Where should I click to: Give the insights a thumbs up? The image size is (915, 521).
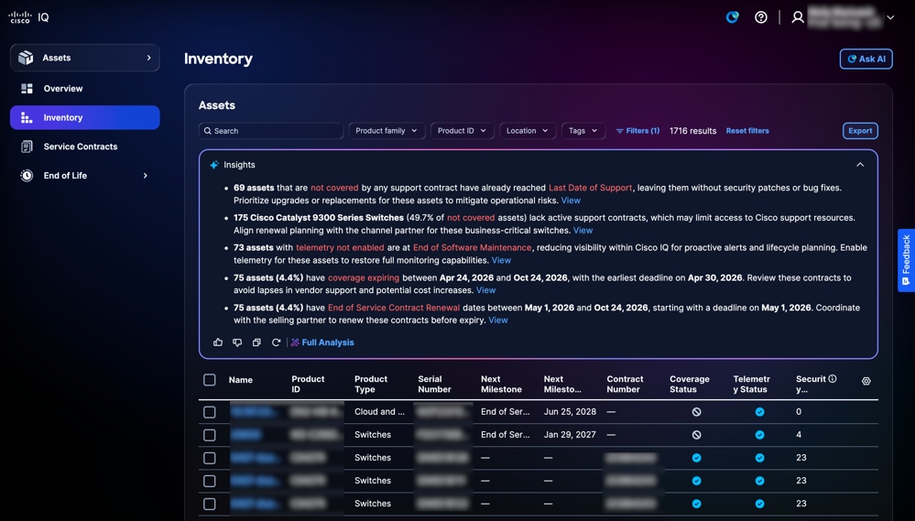coord(218,342)
